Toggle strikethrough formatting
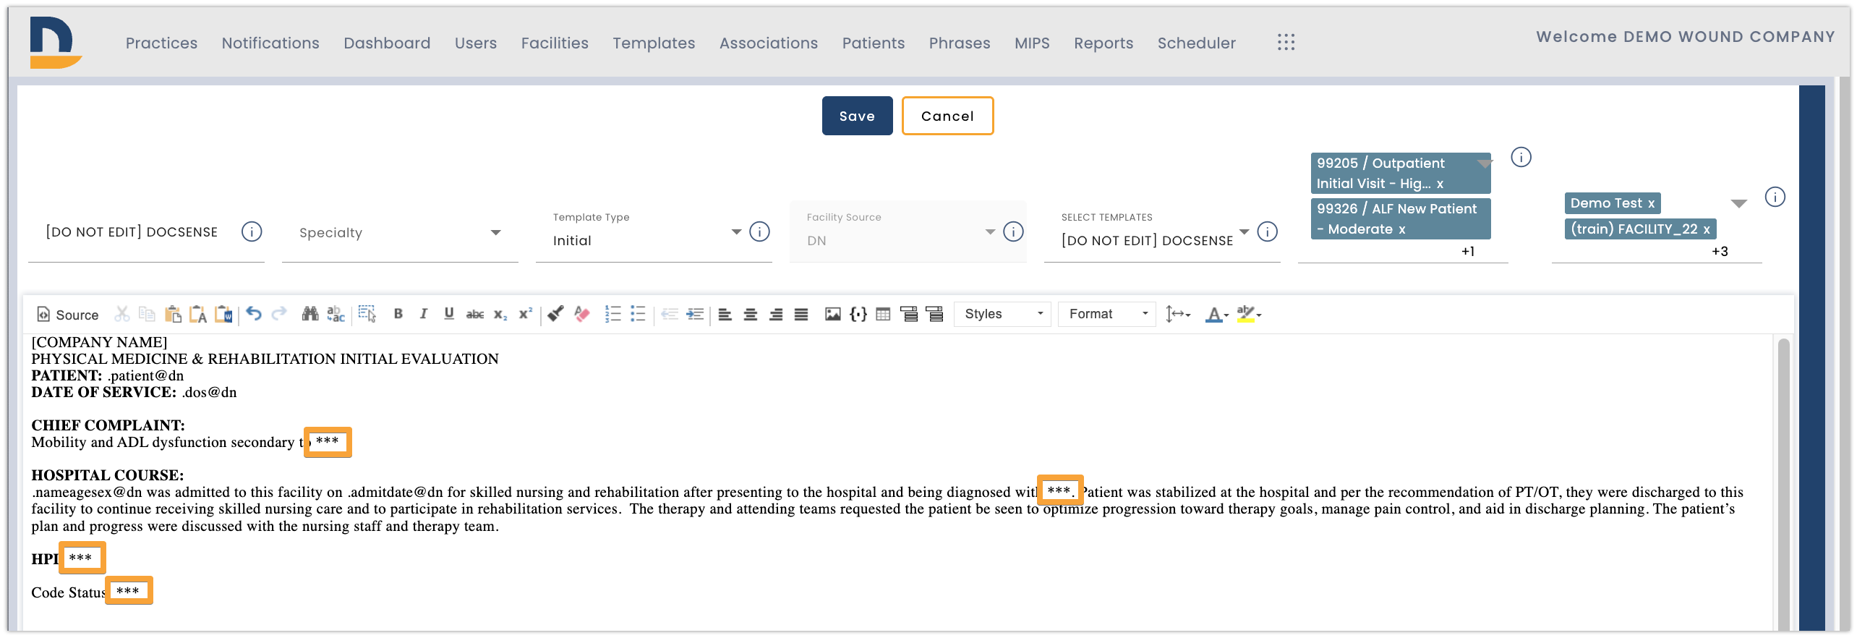 tap(475, 314)
